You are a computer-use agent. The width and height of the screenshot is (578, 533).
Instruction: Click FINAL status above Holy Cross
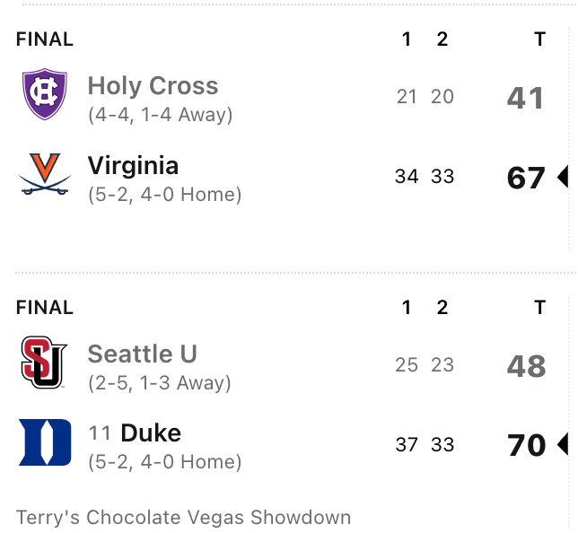click(45, 39)
